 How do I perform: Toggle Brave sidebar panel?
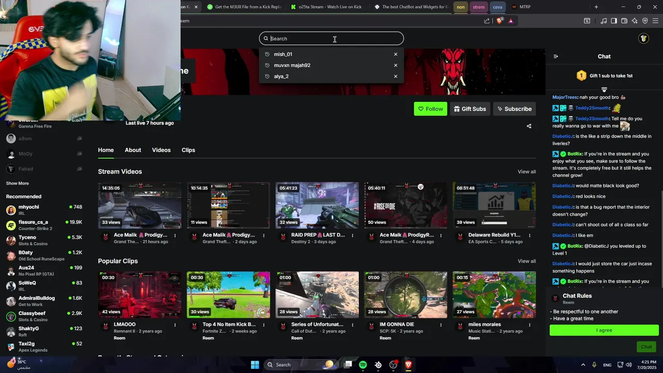[614, 21]
